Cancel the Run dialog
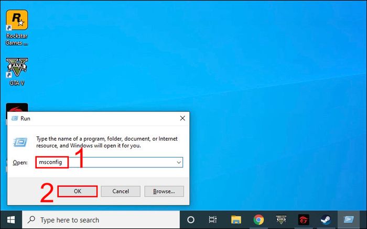The height and width of the screenshot is (229, 367). coord(121,191)
